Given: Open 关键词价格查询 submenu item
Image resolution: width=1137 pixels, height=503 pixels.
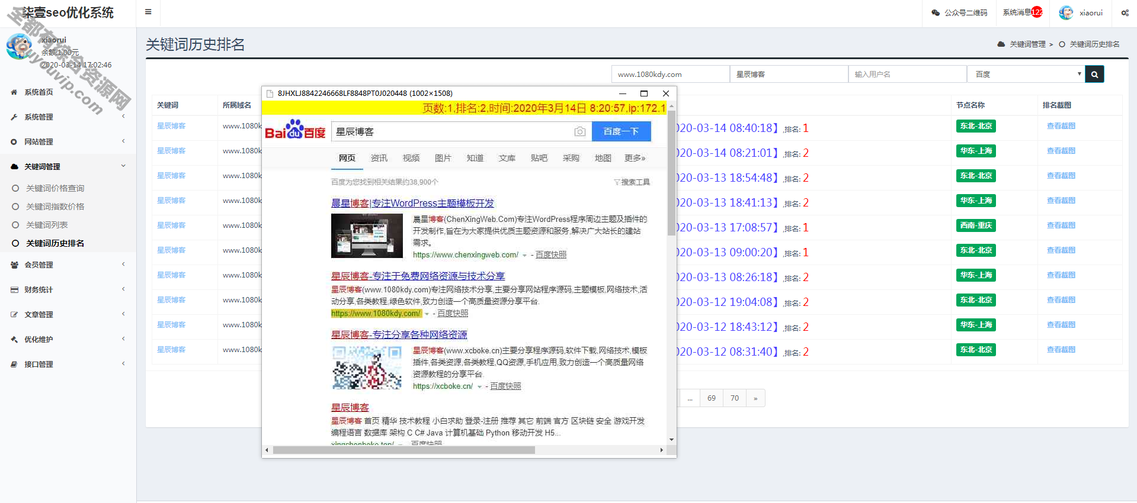Looking at the screenshot, I should click(x=55, y=188).
